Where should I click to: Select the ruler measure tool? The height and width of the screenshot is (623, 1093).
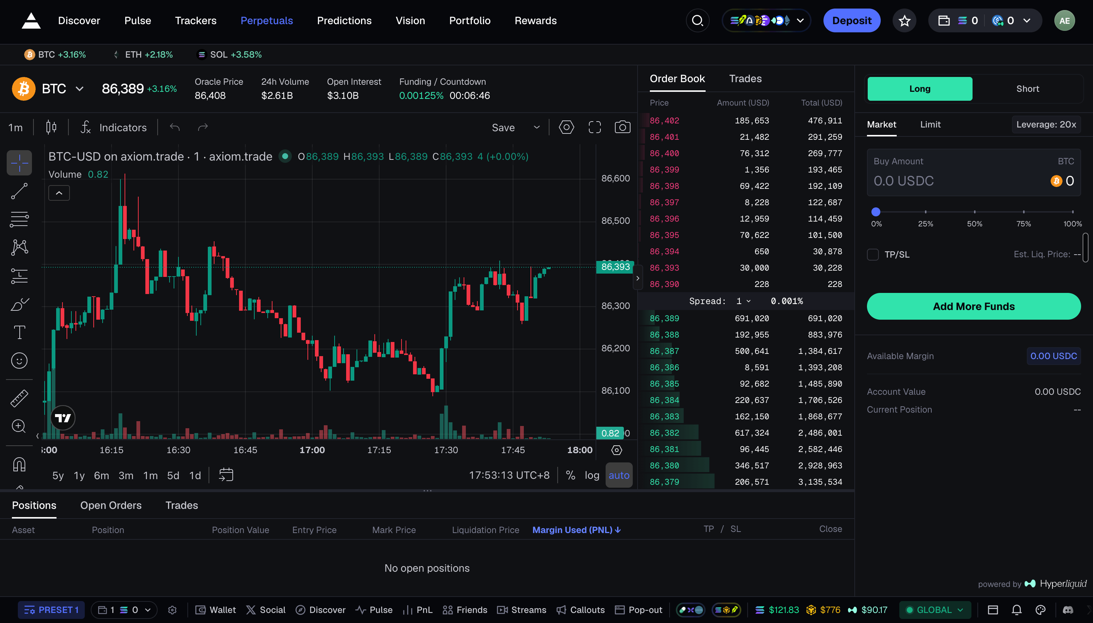[19, 398]
